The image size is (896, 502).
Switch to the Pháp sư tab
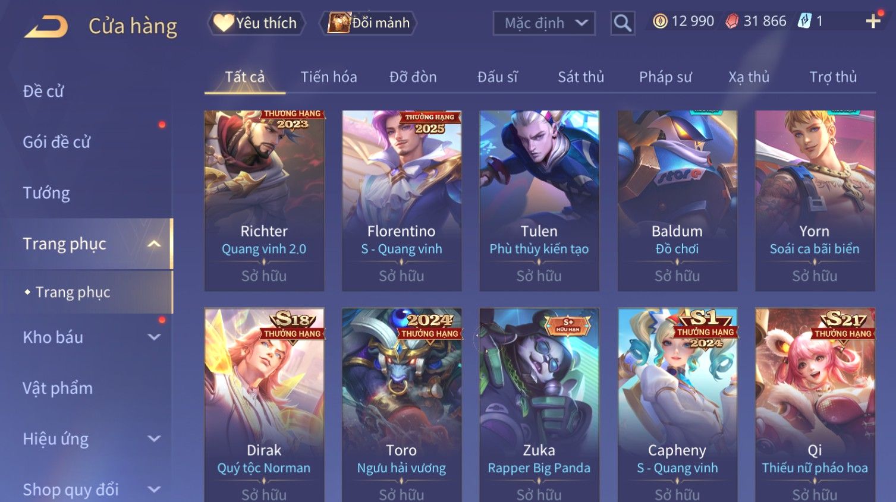[665, 77]
